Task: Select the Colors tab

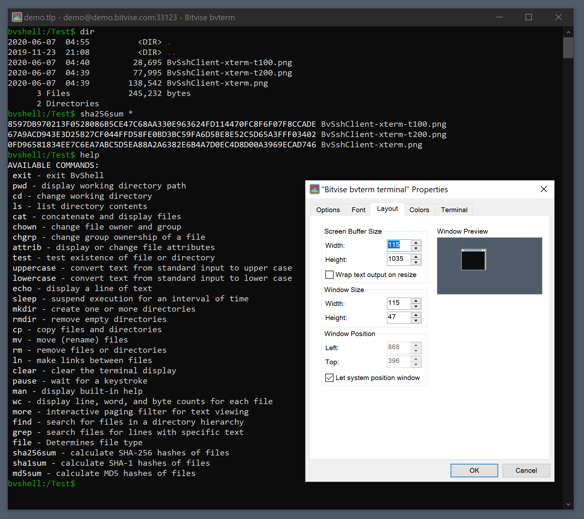Action: pos(419,210)
